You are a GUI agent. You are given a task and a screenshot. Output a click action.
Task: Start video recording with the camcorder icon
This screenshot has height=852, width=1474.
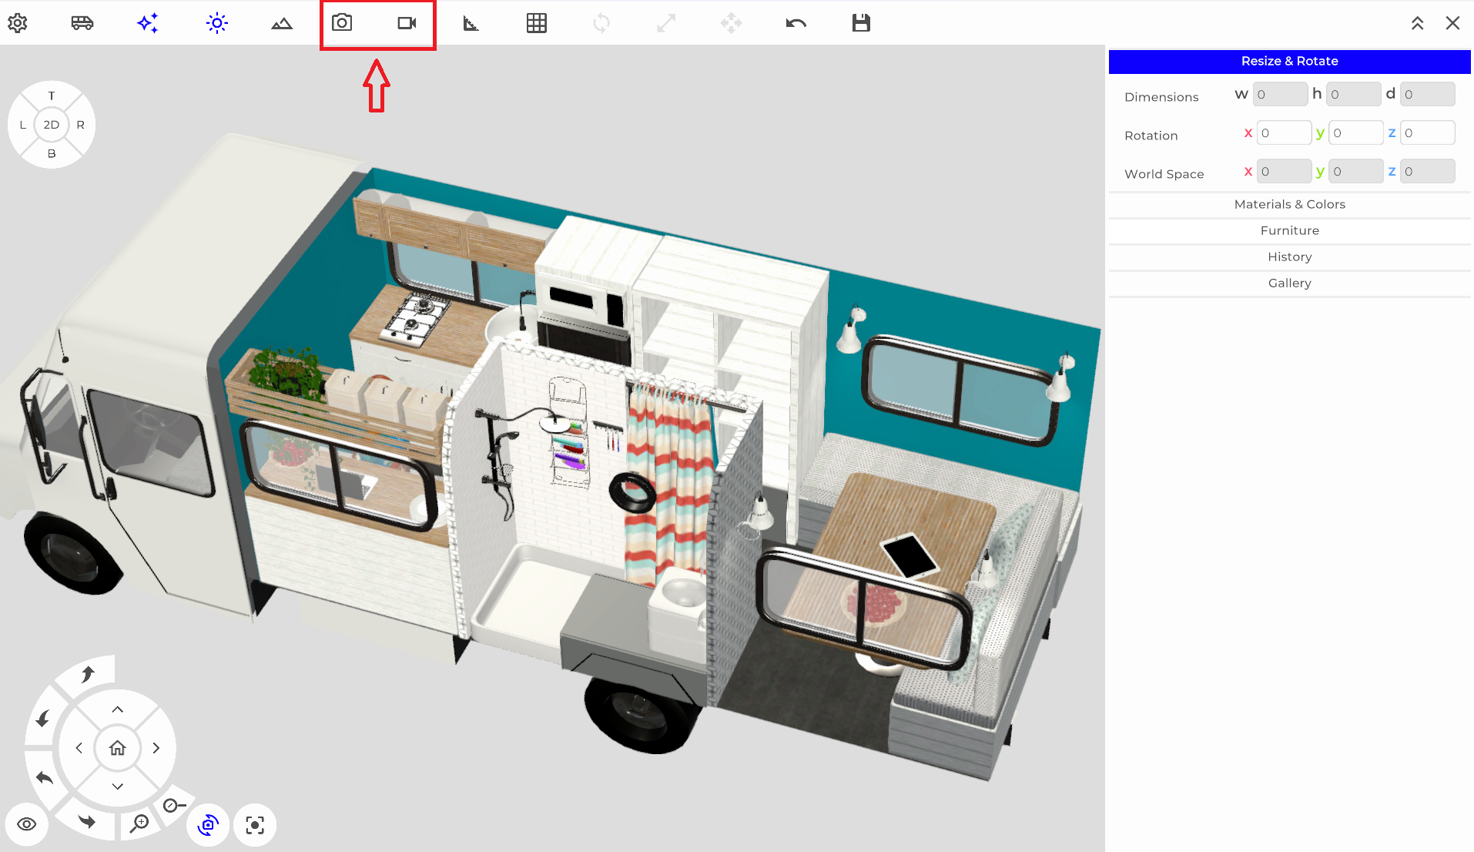tap(407, 23)
